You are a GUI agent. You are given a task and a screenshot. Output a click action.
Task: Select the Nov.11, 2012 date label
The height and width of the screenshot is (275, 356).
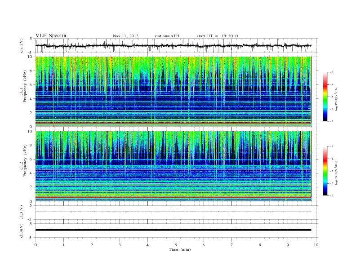point(125,36)
